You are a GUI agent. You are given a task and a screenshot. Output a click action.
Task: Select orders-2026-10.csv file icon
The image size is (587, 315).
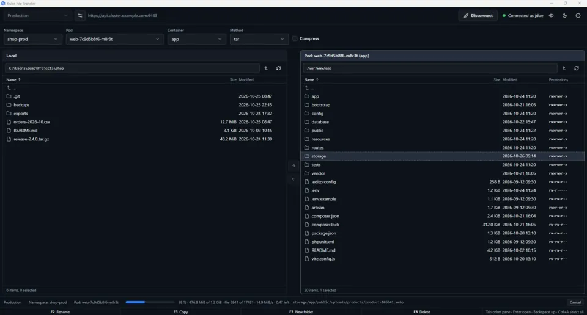[x=9, y=122]
